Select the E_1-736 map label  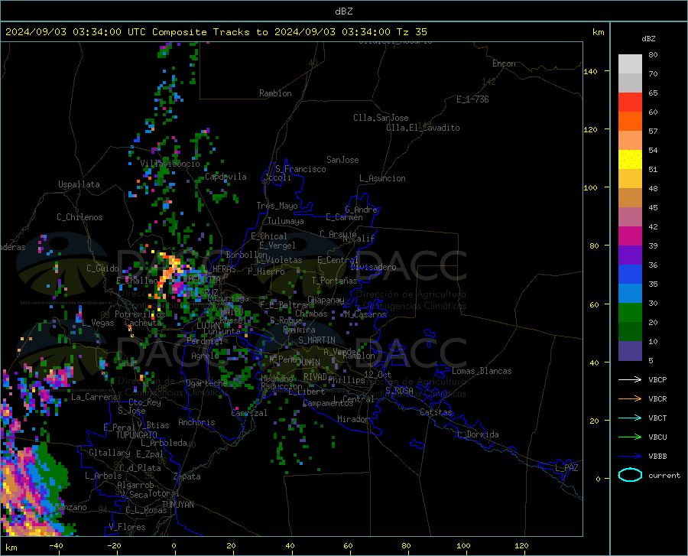click(x=472, y=99)
